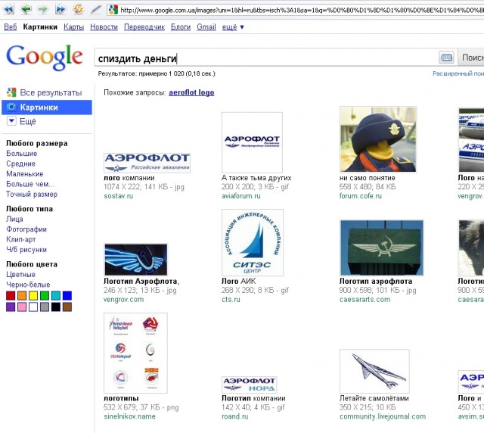Open the neon blue wings logo thumbnail
The width and height of the screenshot is (484, 433).
click(136, 260)
